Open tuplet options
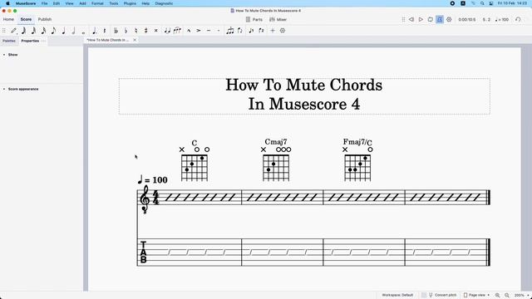The height and width of the screenshot is (299, 532). click(230, 31)
